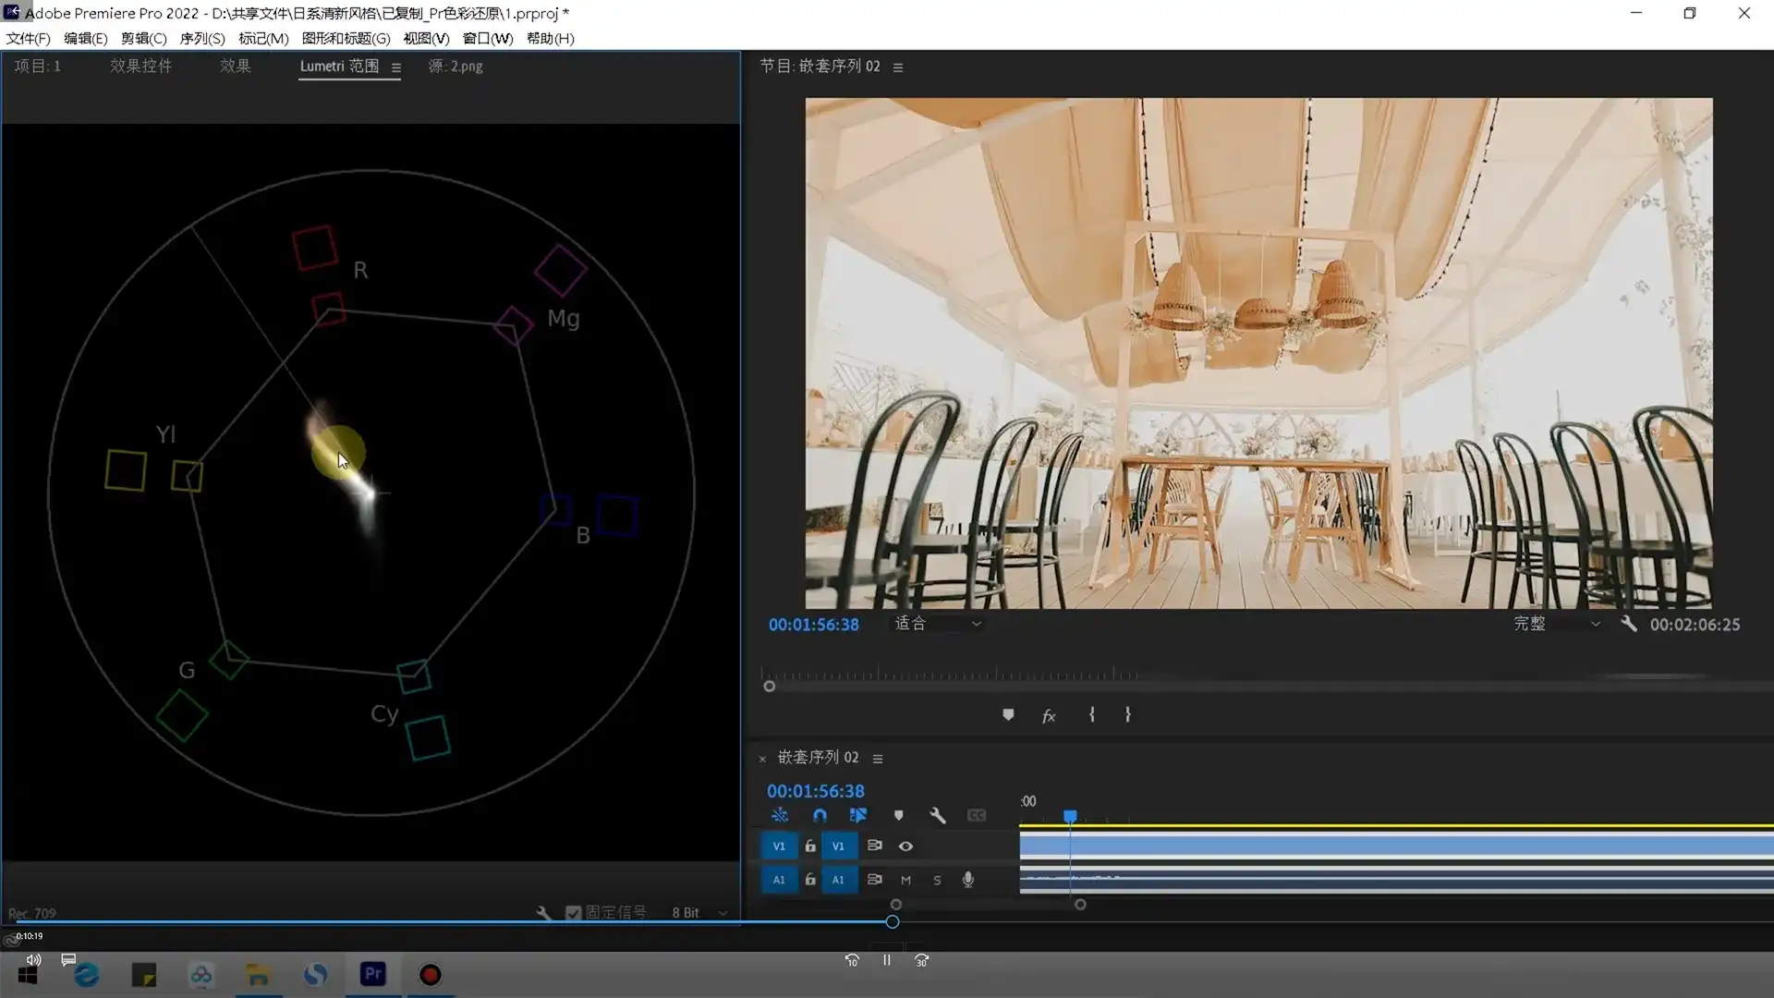Image resolution: width=1774 pixels, height=998 pixels.
Task: Click the blue timeline playhead marker
Action: 1070,816
